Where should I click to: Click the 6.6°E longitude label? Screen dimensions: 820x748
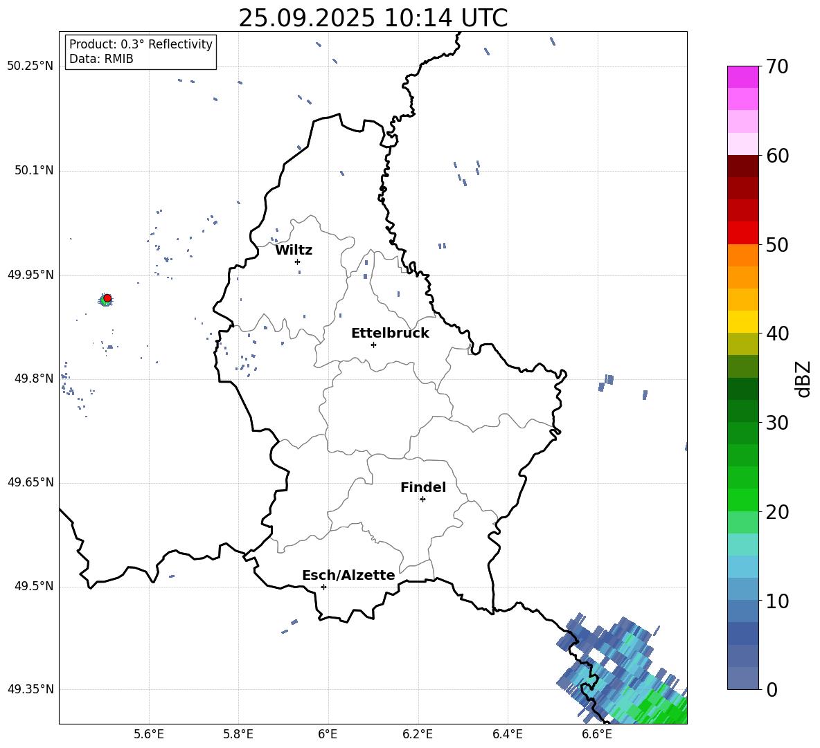pyautogui.click(x=597, y=734)
